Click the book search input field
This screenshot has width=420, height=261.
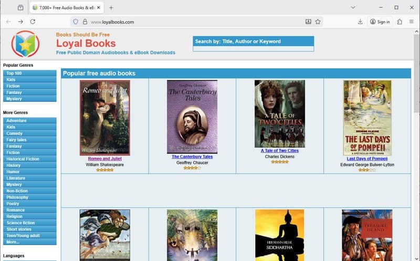click(254, 49)
